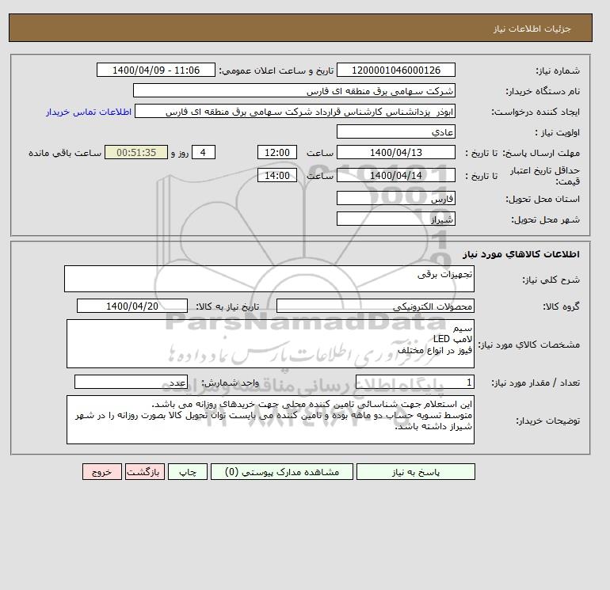This screenshot has width=610, height=590.
Task: Click the مهلت ارسال پاسخ label
Action: coord(541,153)
